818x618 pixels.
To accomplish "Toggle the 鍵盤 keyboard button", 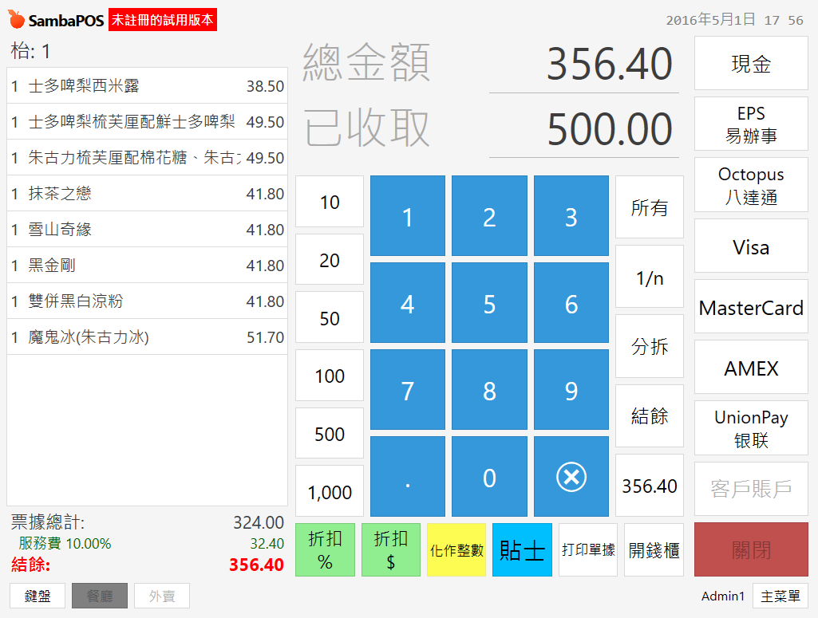I will (x=38, y=596).
